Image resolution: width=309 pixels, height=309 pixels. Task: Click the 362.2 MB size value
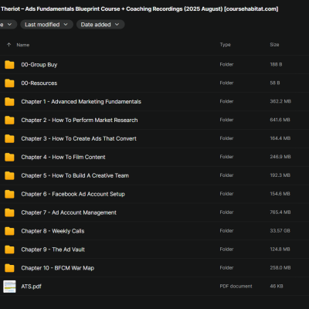[x=280, y=101]
